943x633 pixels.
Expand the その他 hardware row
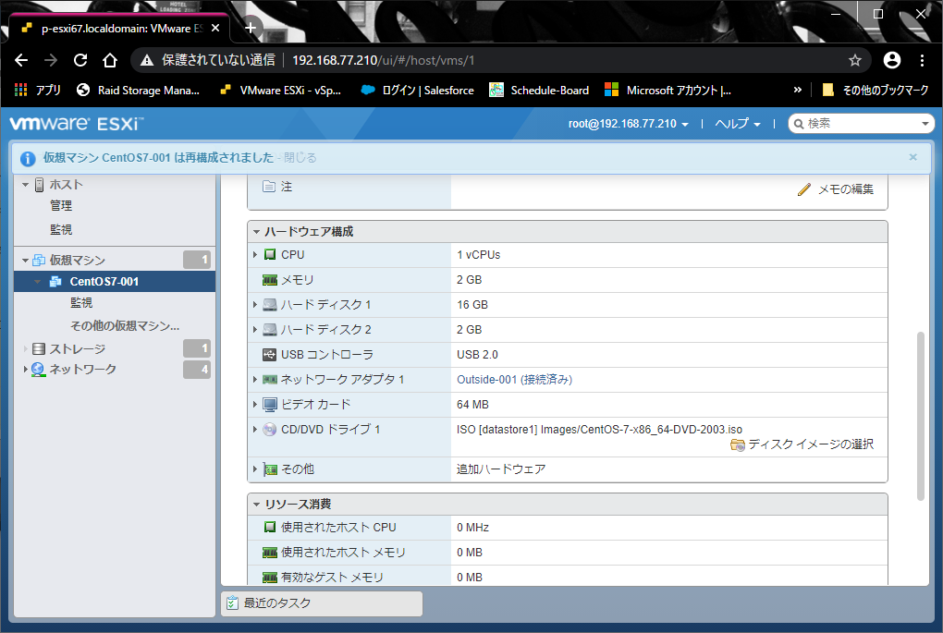[x=255, y=469]
